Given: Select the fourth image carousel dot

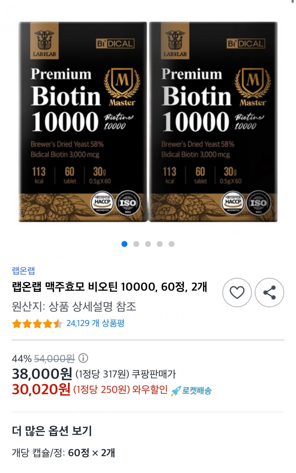Looking at the screenshot, I should [x=160, y=244].
